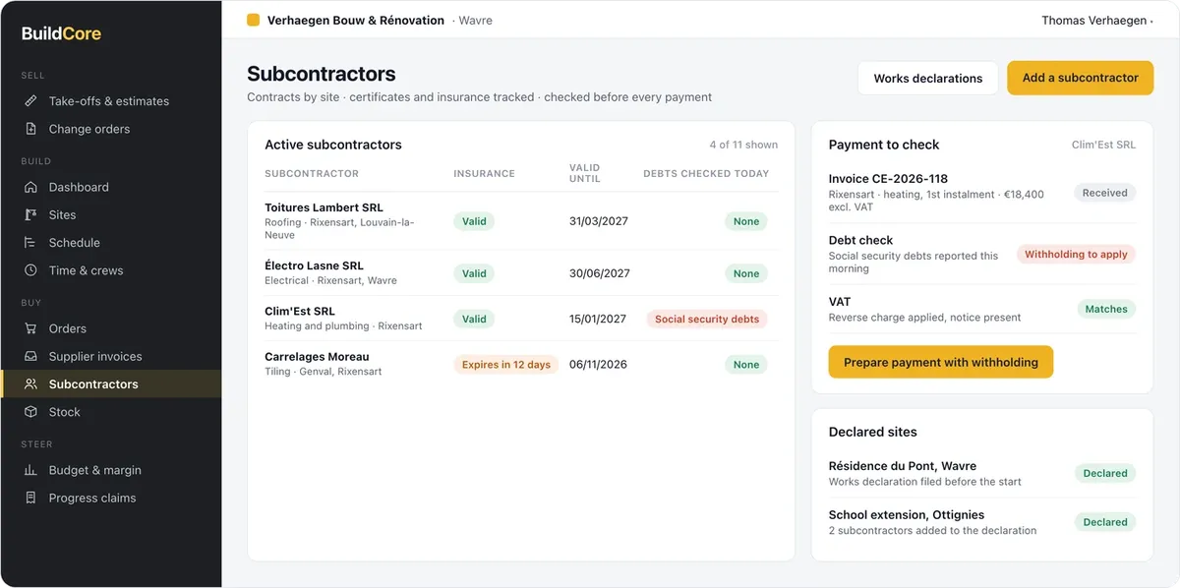Click the Take-offs & estimates ruler icon
The width and height of the screenshot is (1180, 588).
coord(30,101)
